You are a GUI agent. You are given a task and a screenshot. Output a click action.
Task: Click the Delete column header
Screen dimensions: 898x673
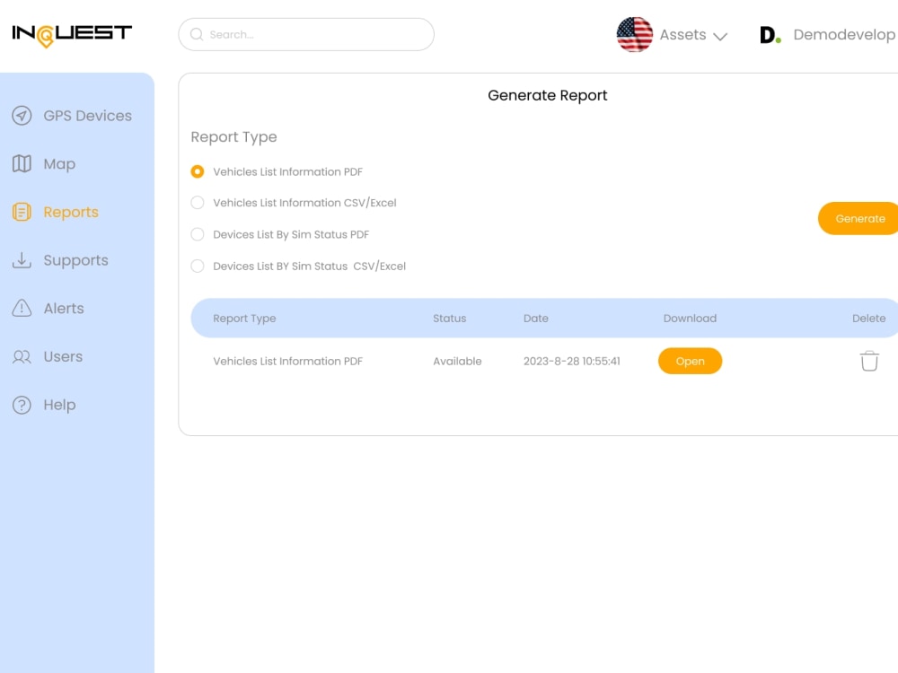[x=868, y=319]
